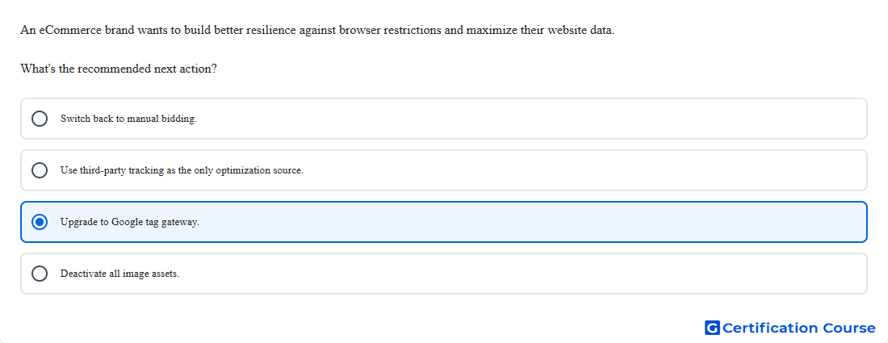Select the 'Switch back to manual bidding' radio button

point(40,119)
